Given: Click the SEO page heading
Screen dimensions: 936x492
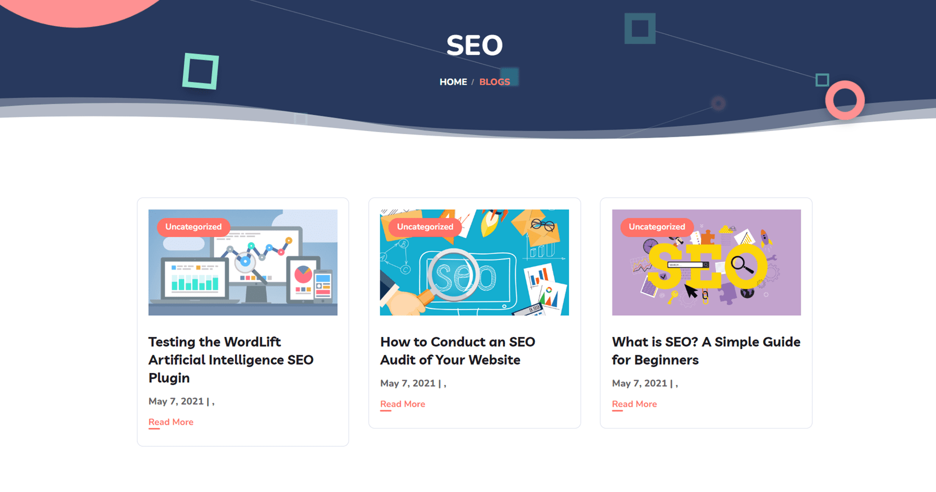Looking at the screenshot, I should 475,44.
